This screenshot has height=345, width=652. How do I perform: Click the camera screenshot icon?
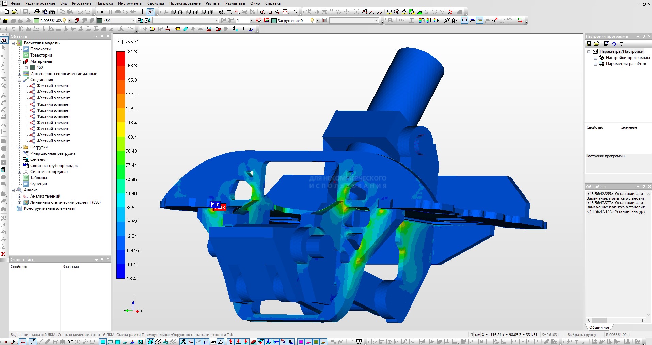(52, 12)
